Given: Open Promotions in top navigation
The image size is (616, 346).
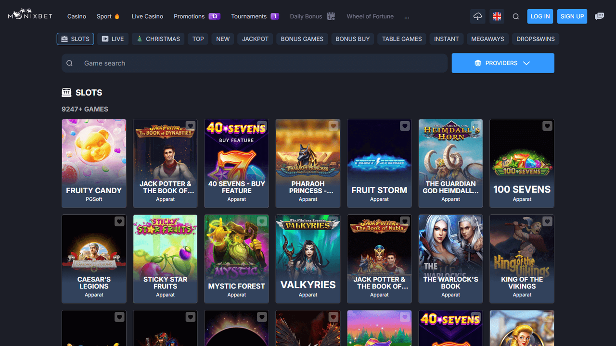Looking at the screenshot, I should [x=189, y=16].
